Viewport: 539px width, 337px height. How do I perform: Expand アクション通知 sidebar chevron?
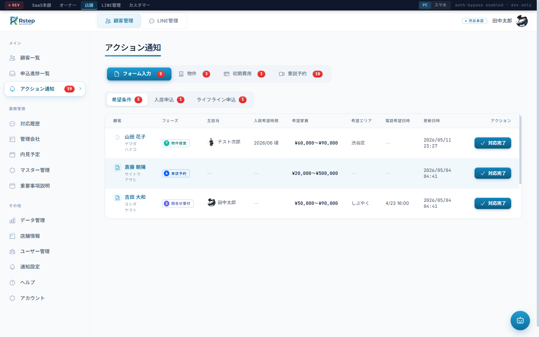[x=80, y=89]
